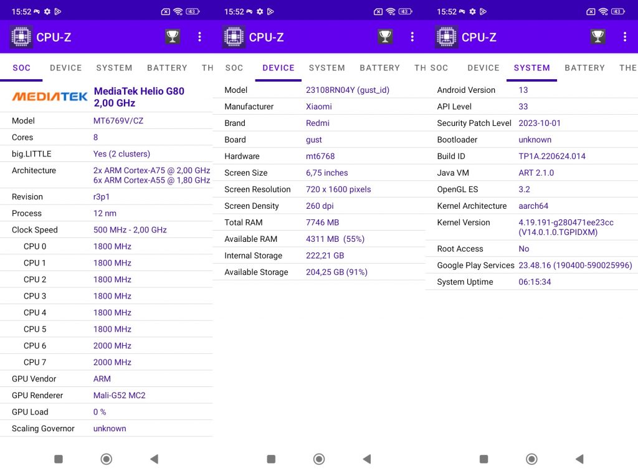The image size is (638, 473).
Task: Switch to the DEVICE tab in the left screen
Action: (x=66, y=67)
